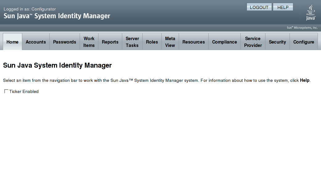321x180 pixels.
Task: Select the Home tab
Action: (13, 42)
